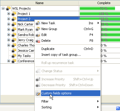This screenshot has height=111, width=120.
Task: Expand the Conference tree node
Action: [x=9, y=61]
